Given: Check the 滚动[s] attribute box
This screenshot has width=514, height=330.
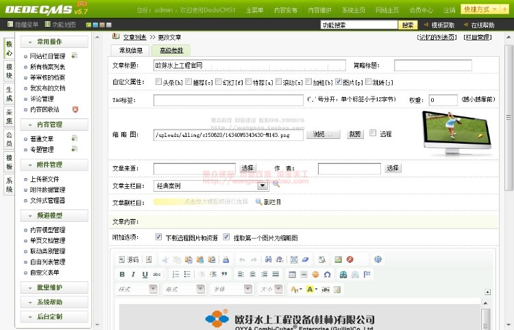Looking at the screenshot, I should [279, 81].
